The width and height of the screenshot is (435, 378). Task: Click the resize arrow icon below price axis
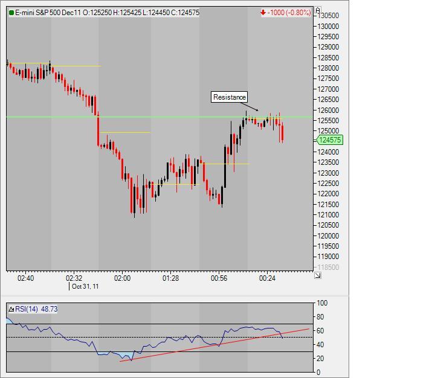pyautogui.click(x=318, y=275)
